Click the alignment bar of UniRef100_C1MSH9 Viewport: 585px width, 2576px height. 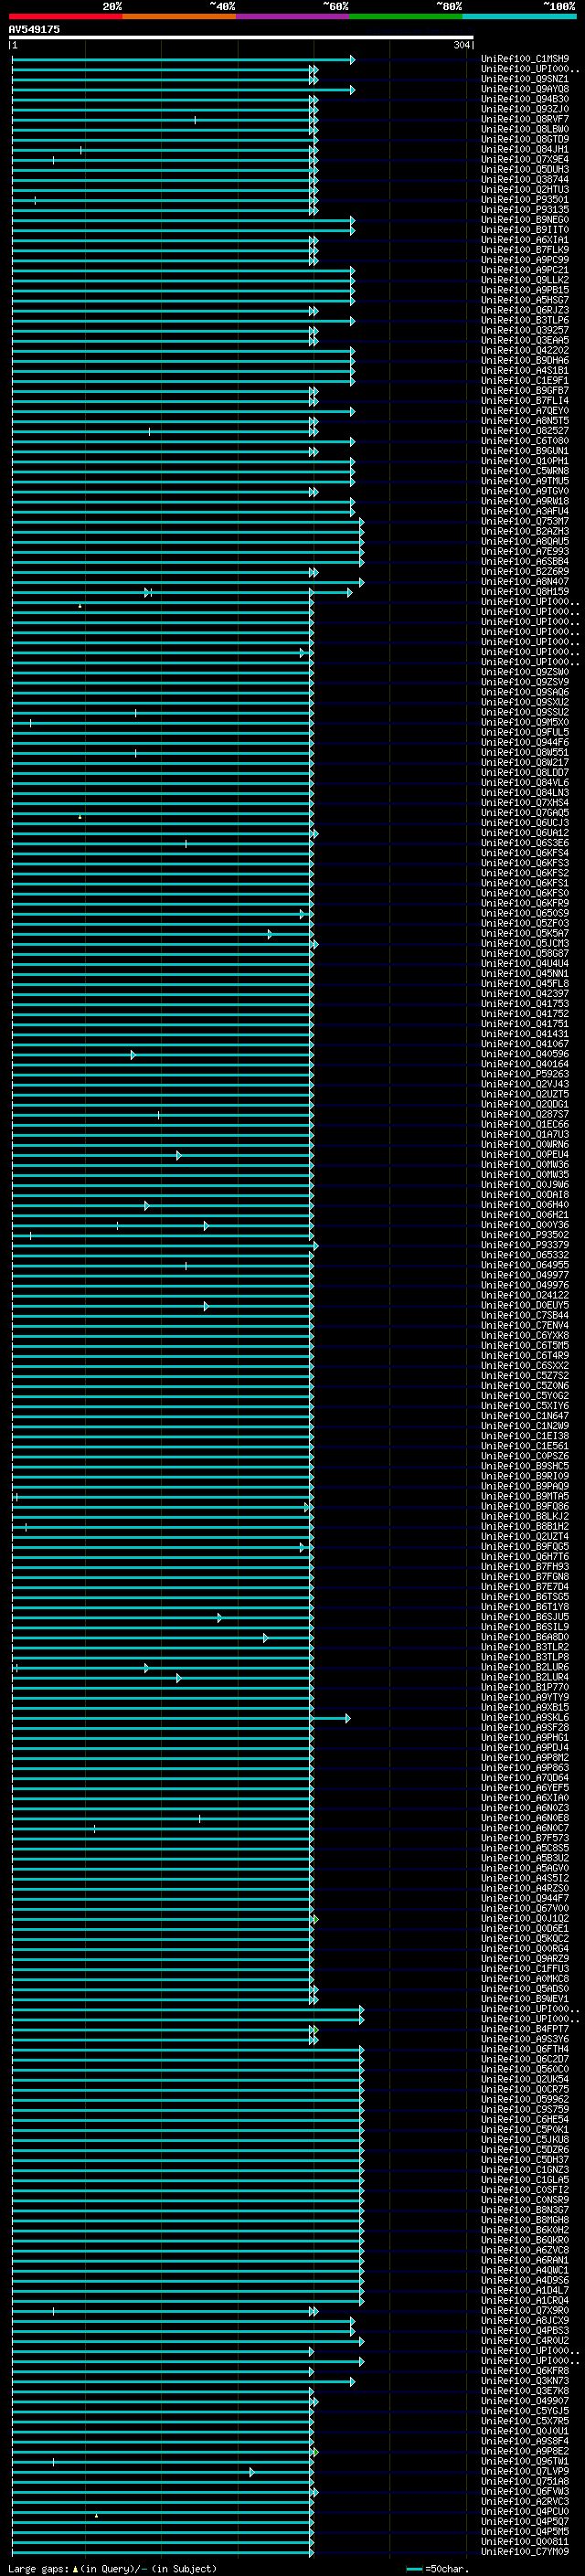(183, 60)
